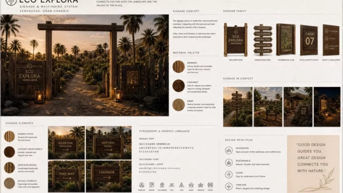343x193 pixels.
Task: Click the Room Identification caption
Action: click(309, 60)
